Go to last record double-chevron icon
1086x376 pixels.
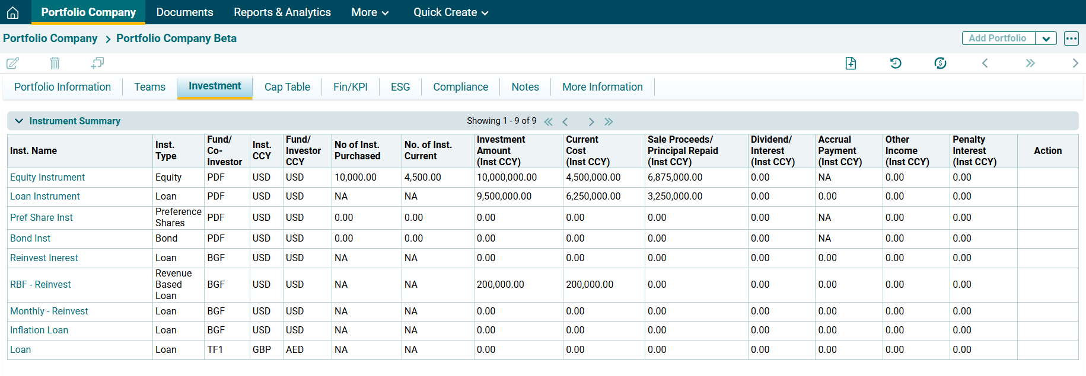click(1030, 63)
